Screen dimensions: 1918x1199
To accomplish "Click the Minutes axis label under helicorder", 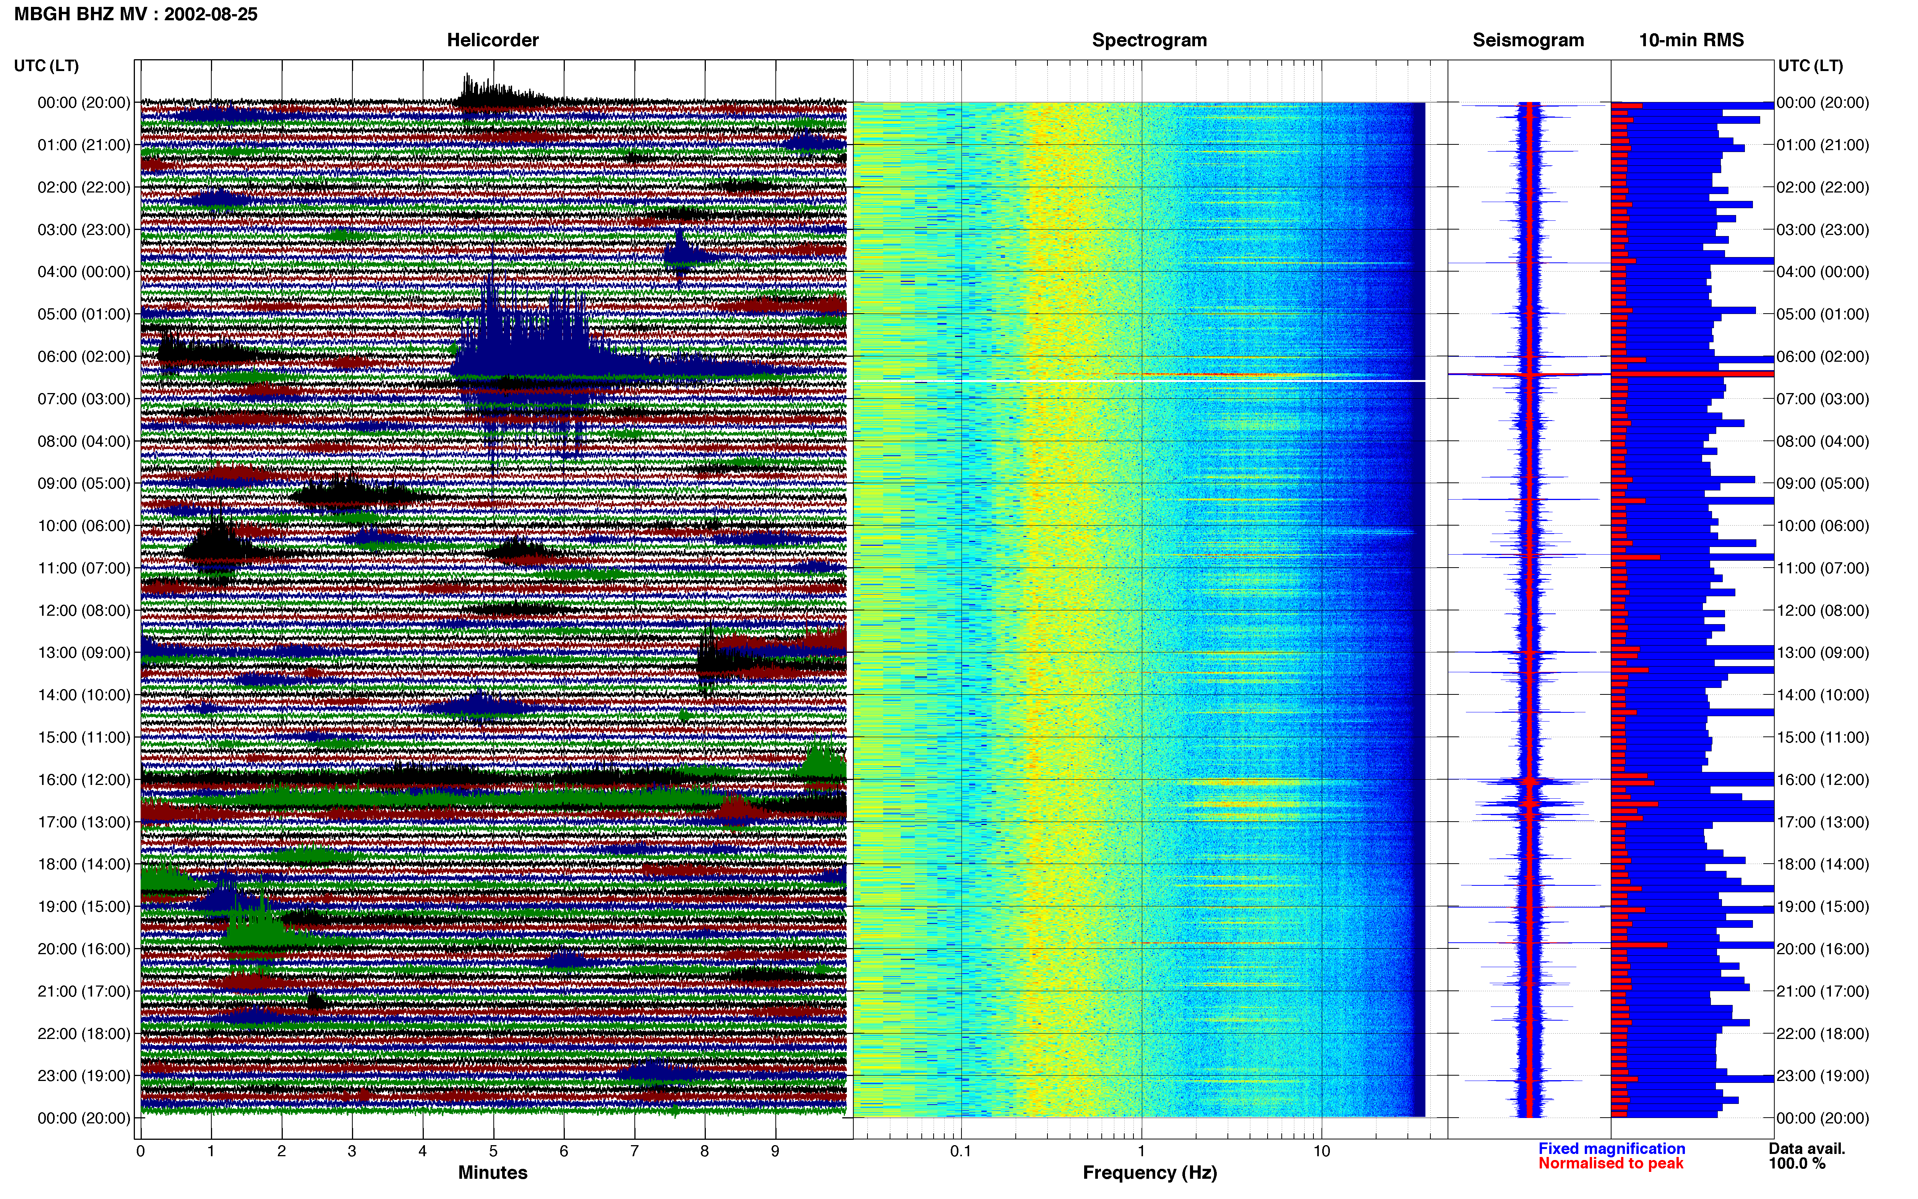I will (x=493, y=1172).
